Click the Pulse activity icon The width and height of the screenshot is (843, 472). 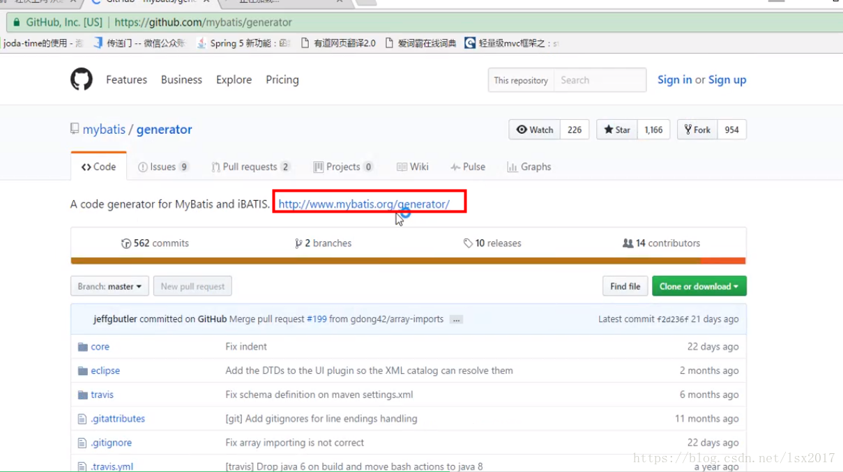click(x=455, y=167)
